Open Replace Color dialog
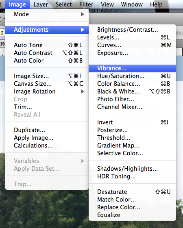183x228 pixels. [x=132, y=207]
